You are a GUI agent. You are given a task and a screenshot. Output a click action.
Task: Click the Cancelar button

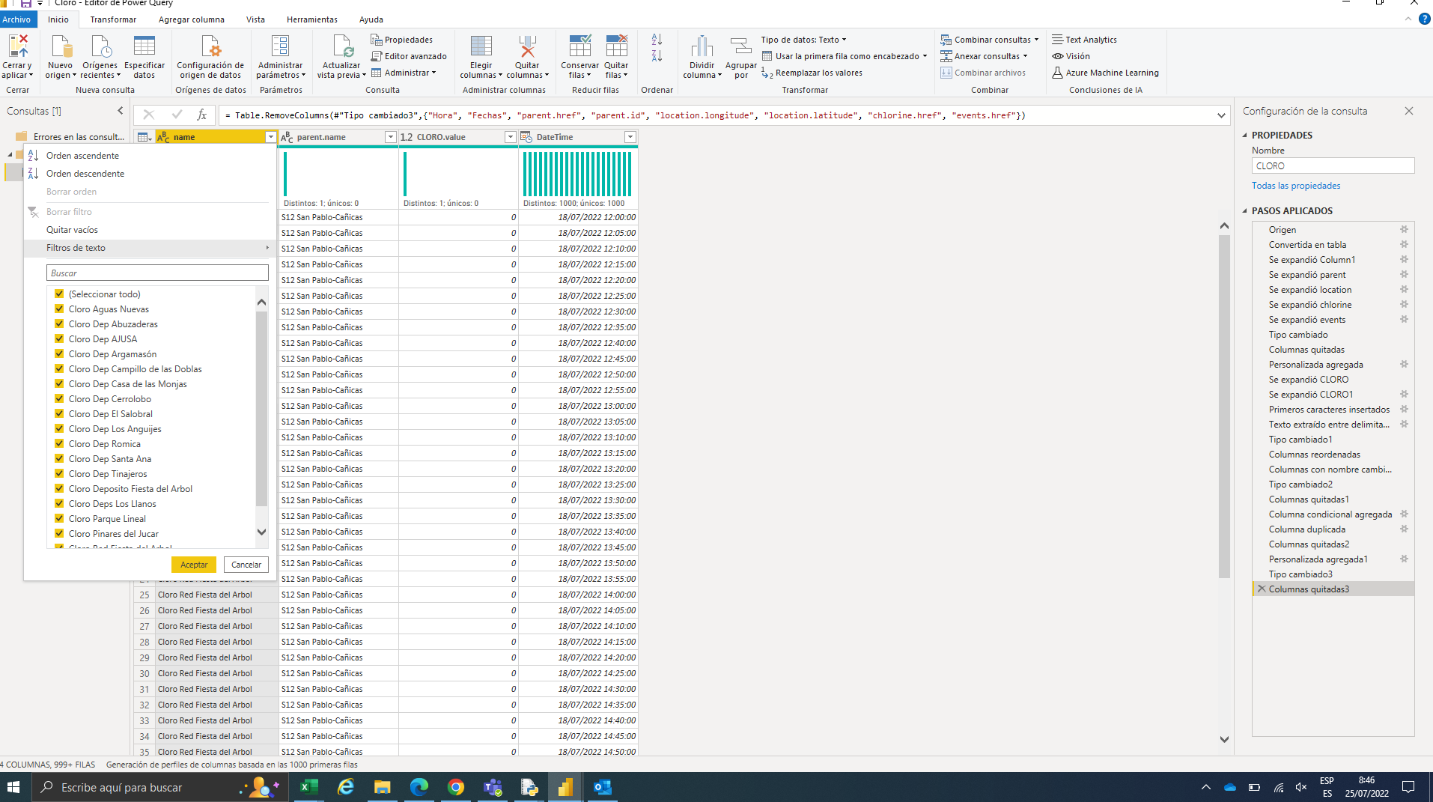point(246,565)
